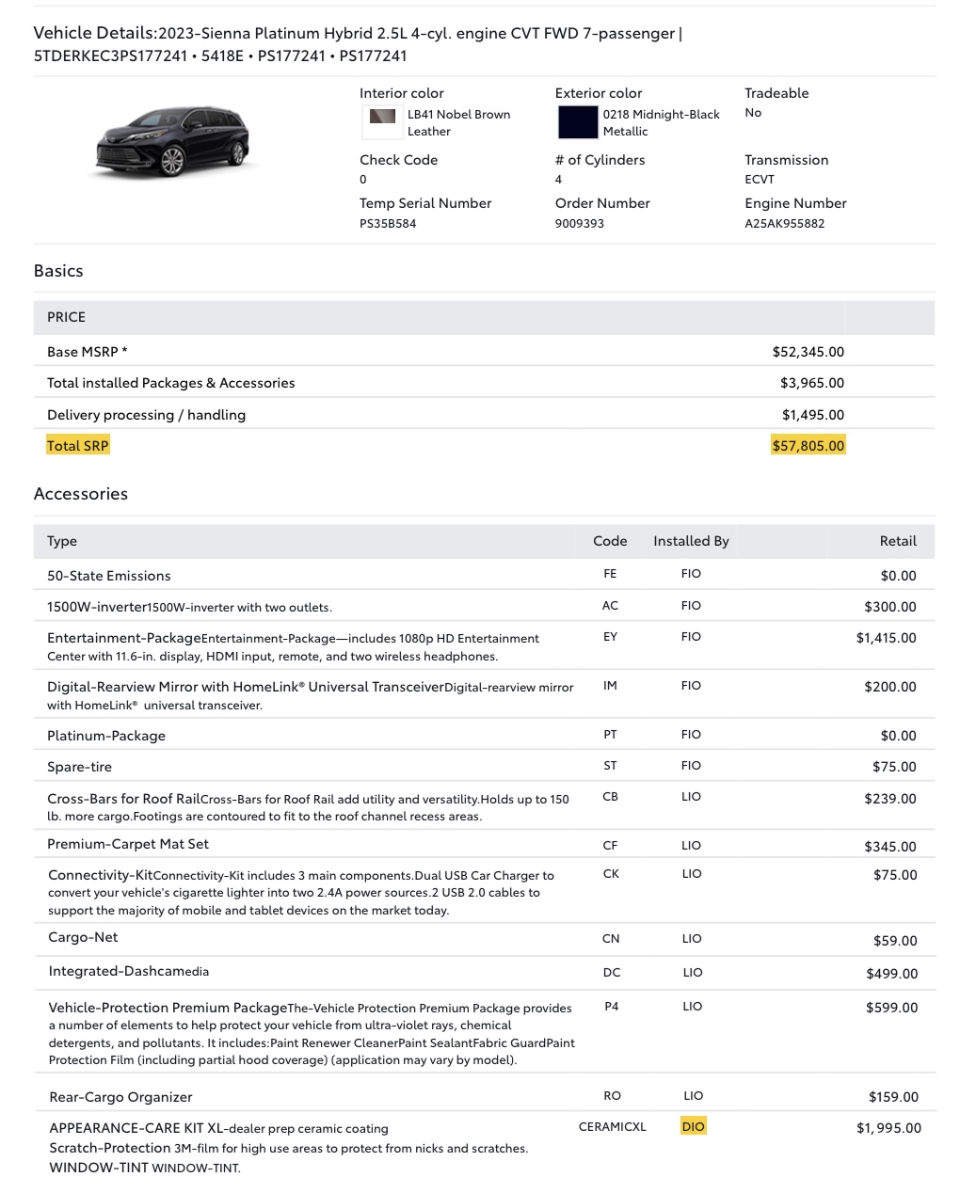Click the inverter price '$300.00'
Image resolution: width=960 pixels, height=1193 pixels.
click(890, 607)
